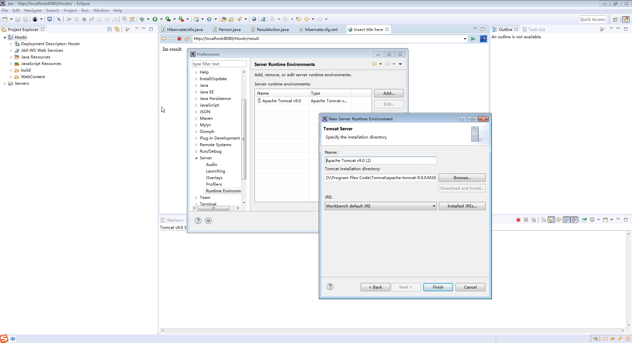Click the Preferences tree horizontal scrollbar
Image resolution: width=632 pixels, height=343 pixels.
click(x=214, y=208)
